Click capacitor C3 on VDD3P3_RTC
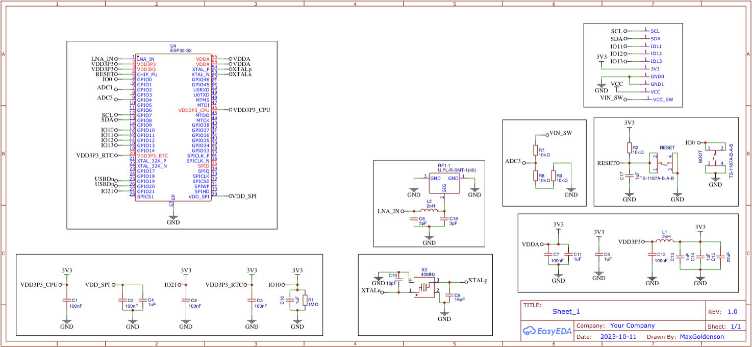The height and width of the screenshot is (347, 752). 251,301
